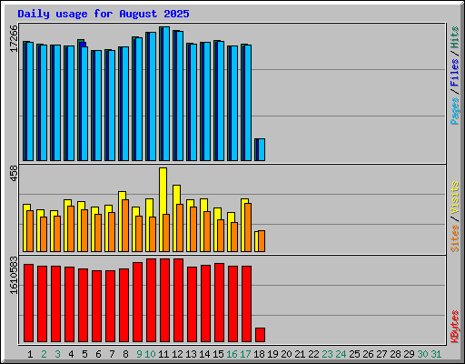The height and width of the screenshot is (364, 465).
Task: Click the 'Daily usage for August 2025' title
Action: (x=104, y=14)
